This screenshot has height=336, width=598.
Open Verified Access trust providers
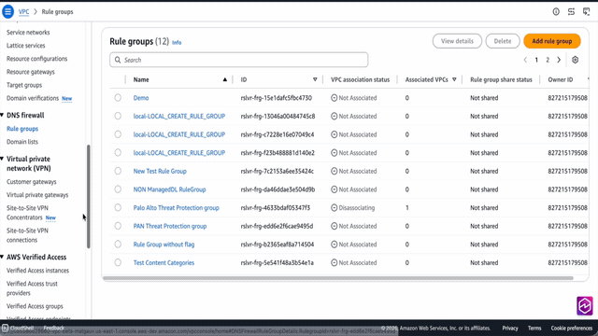[32, 288]
